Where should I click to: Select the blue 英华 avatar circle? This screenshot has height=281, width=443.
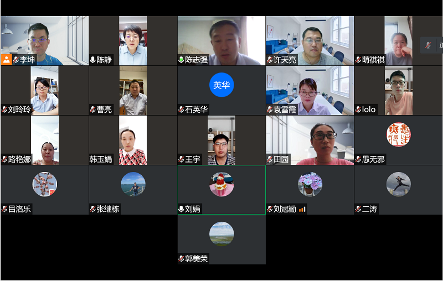click(x=221, y=85)
